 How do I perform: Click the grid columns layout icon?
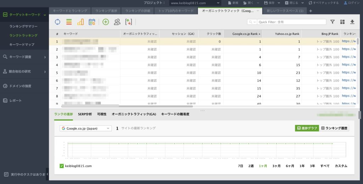click(x=342, y=22)
